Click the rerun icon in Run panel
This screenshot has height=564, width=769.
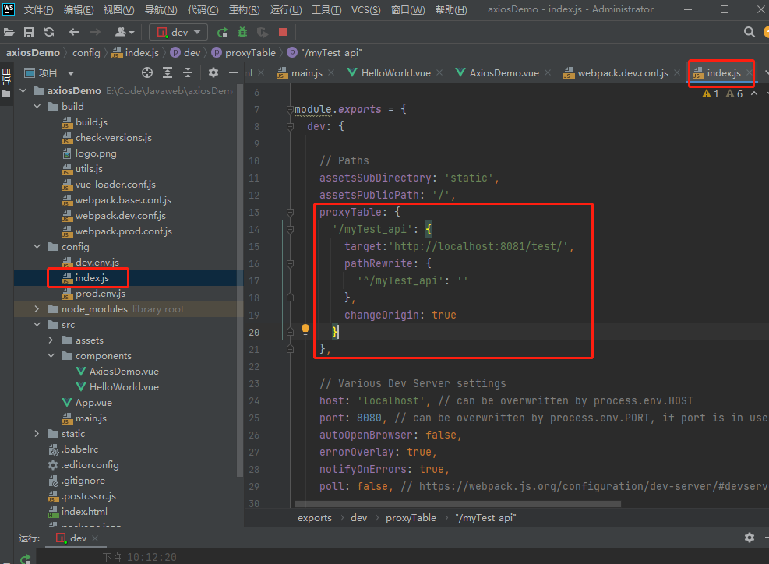[26, 558]
